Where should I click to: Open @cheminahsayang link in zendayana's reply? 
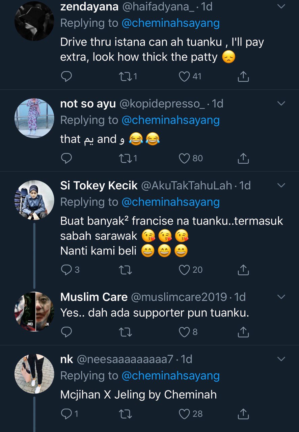170,23
